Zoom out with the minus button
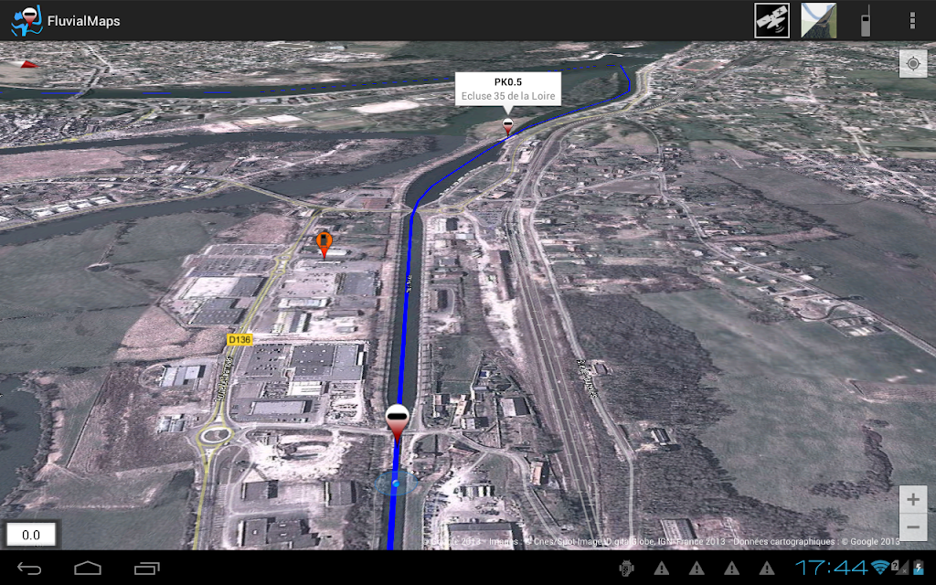The width and height of the screenshot is (936, 585). [913, 527]
